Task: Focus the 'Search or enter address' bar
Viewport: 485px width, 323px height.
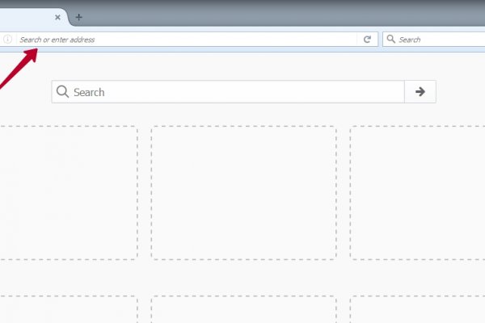Action: coord(186,39)
